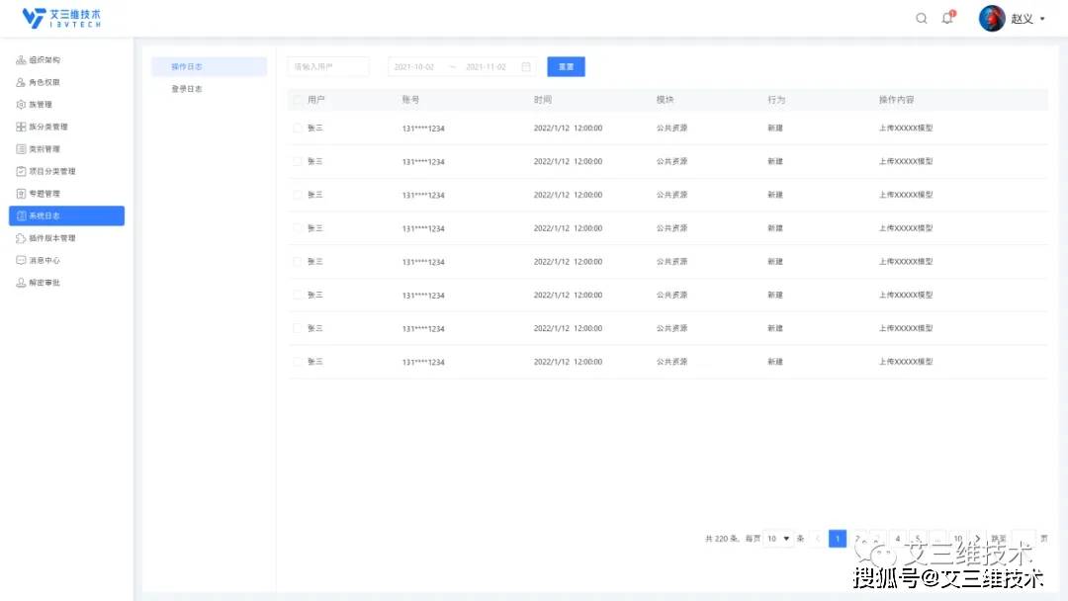
Task: Open the 每页 10 page-size dropdown
Action: [x=778, y=539]
